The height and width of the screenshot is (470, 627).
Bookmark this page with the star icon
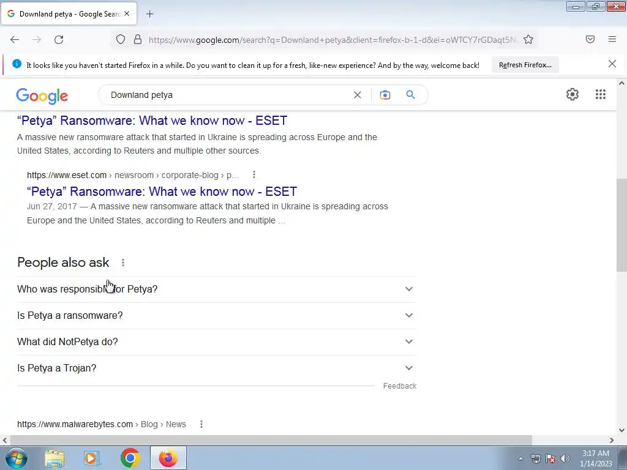click(x=528, y=39)
